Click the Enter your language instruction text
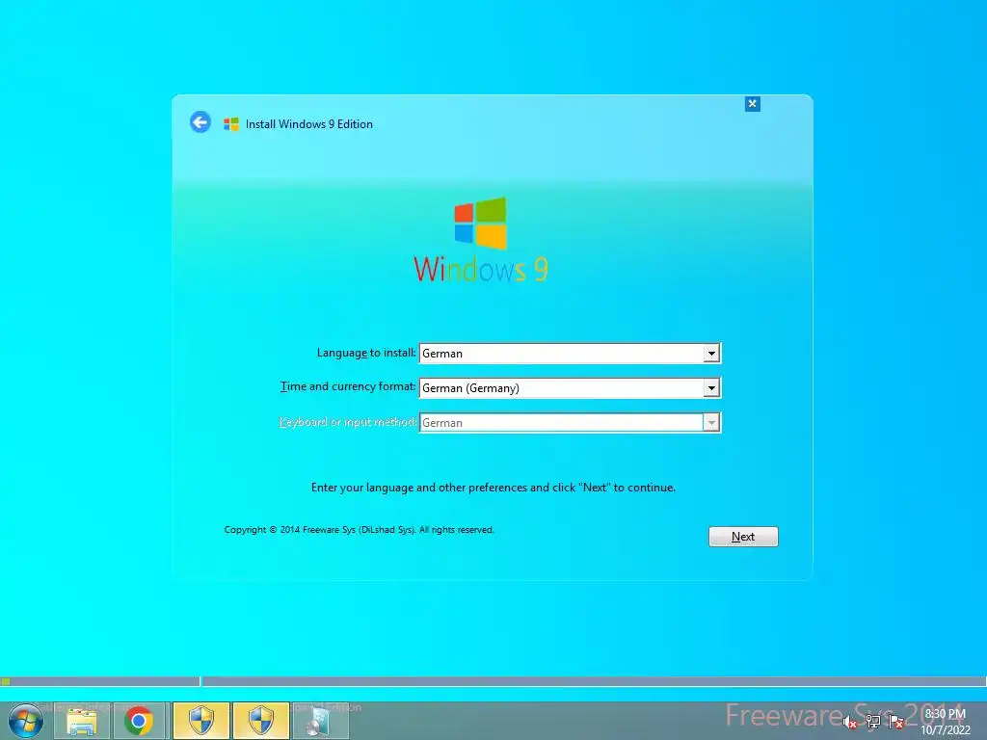Image resolution: width=987 pixels, height=740 pixels. click(493, 488)
